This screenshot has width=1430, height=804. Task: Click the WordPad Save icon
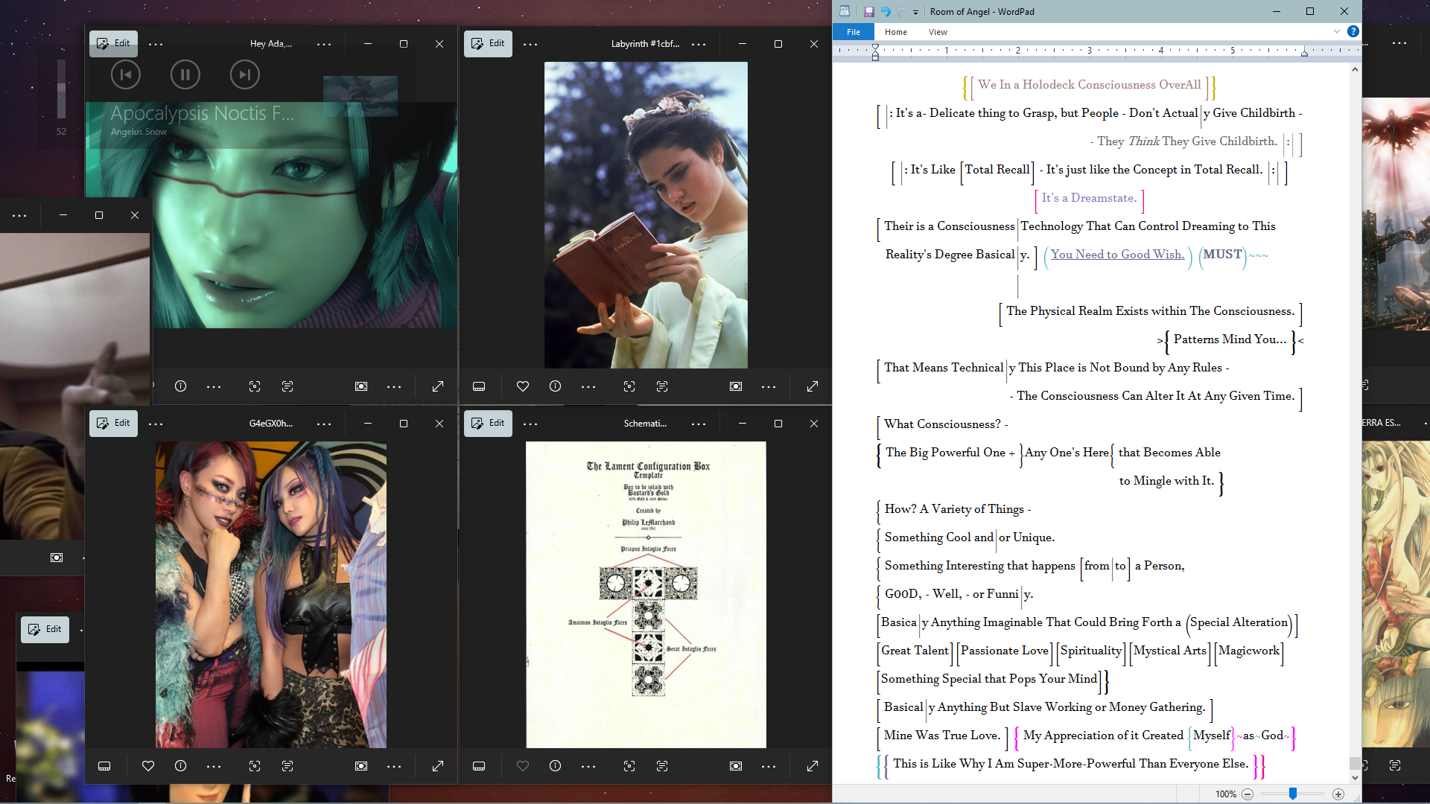point(868,11)
